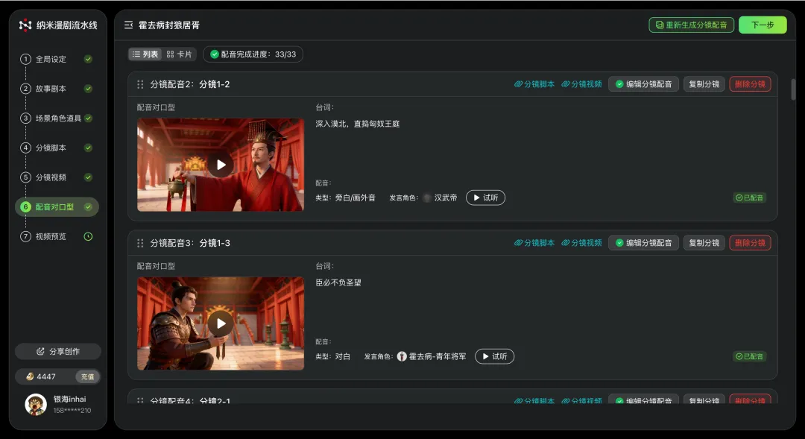
Task: Select step 6 配音对口型
Action: pyautogui.click(x=57, y=207)
